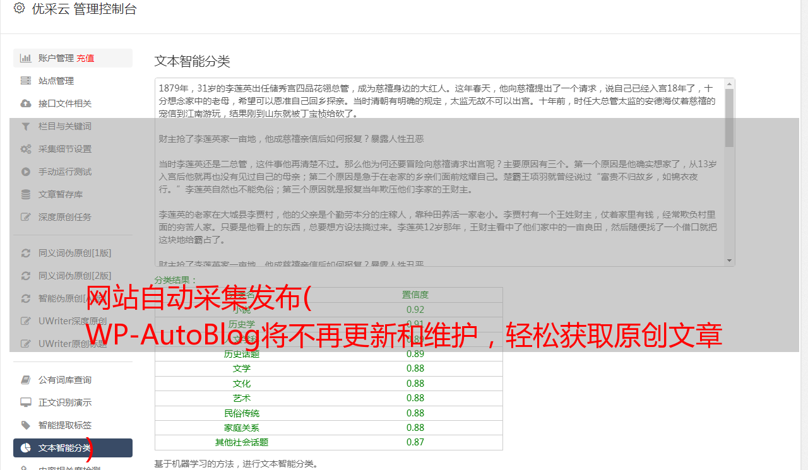The height and width of the screenshot is (470, 808).
Task: Click the gear icon beside 优采云 管理控制台
Action: 19,8
